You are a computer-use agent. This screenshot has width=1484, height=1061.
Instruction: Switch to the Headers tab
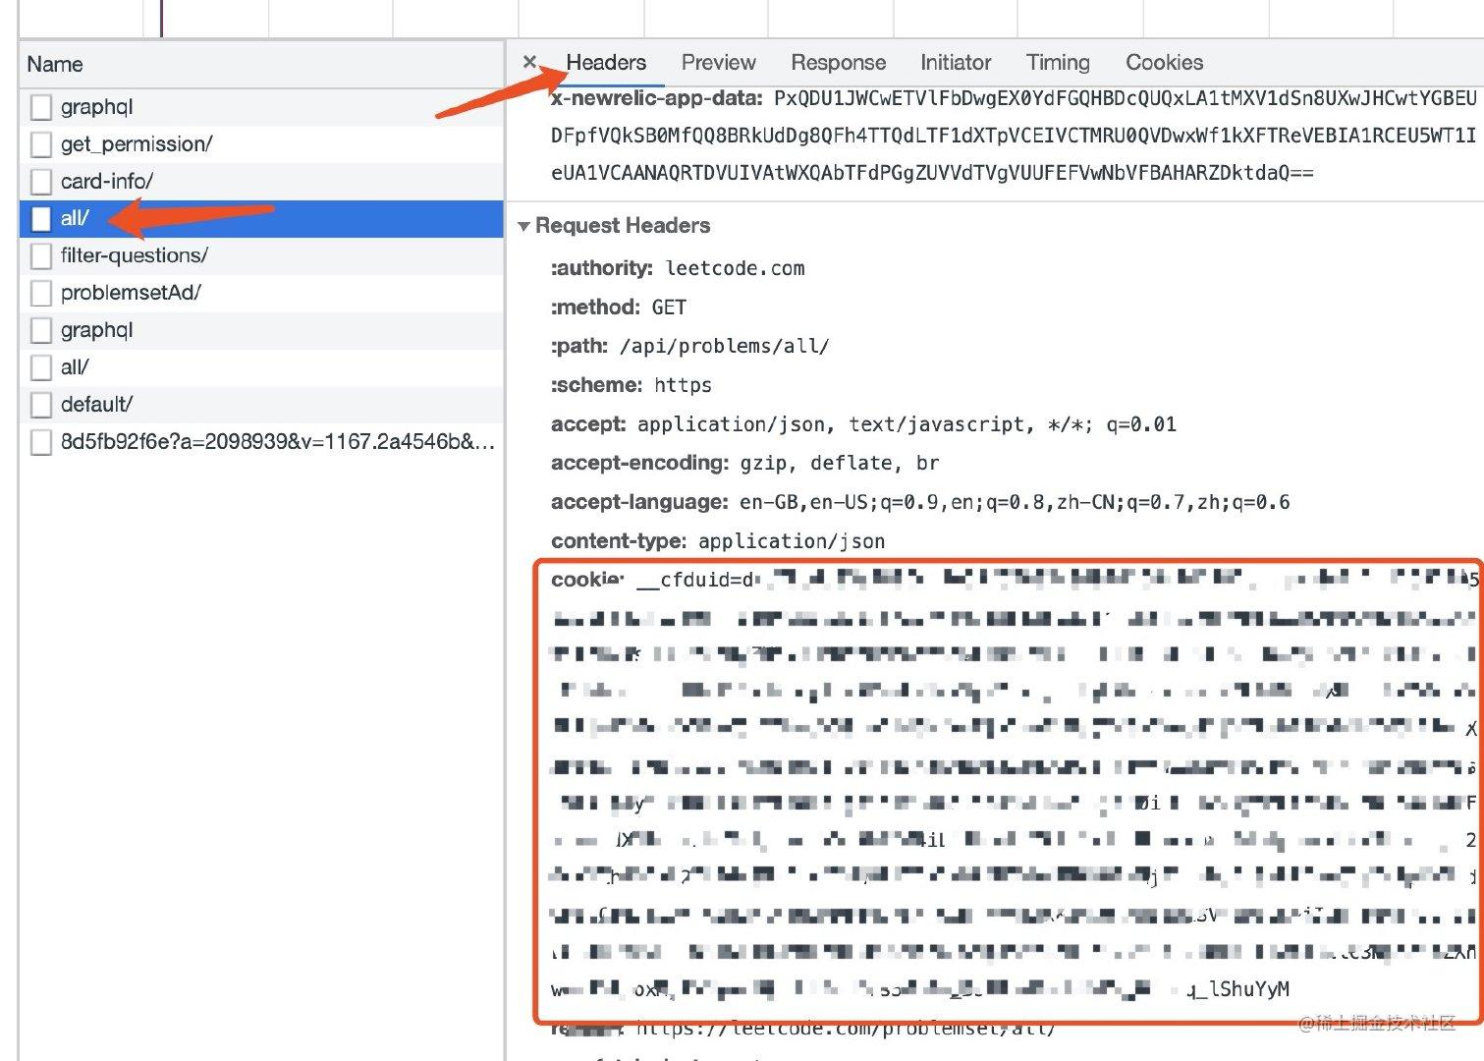point(606,63)
